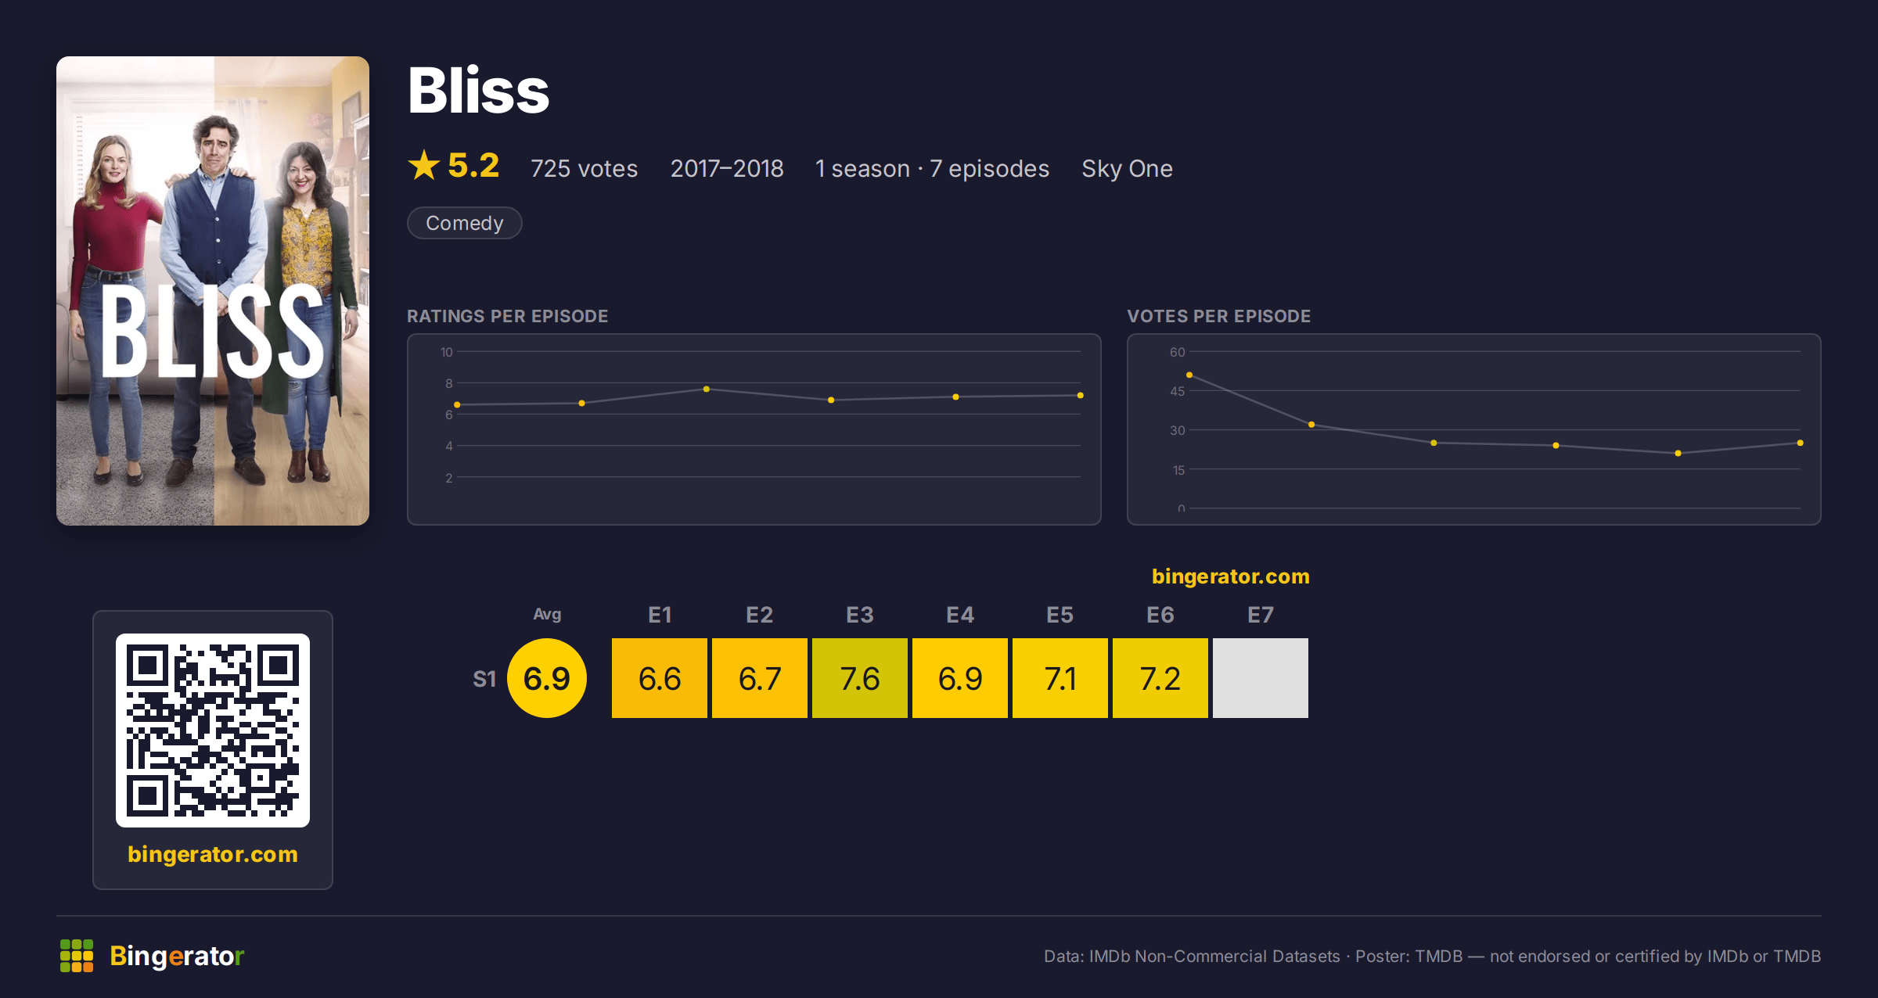Click the Bingerator grid logo icon
Image resolution: width=1878 pixels, height=998 pixels.
[77, 956]
